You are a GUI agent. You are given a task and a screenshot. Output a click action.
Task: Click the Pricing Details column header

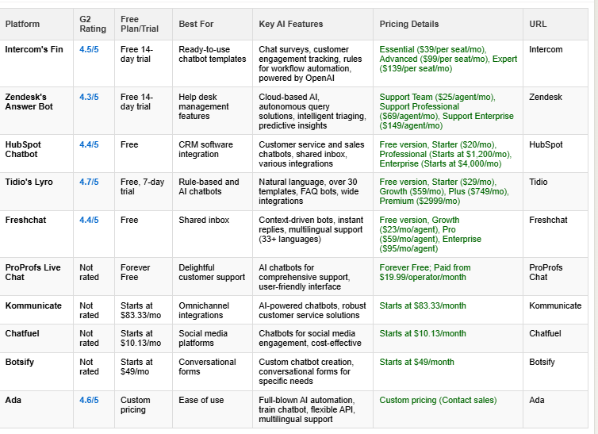pyautogui.click(x=409, y=24)
